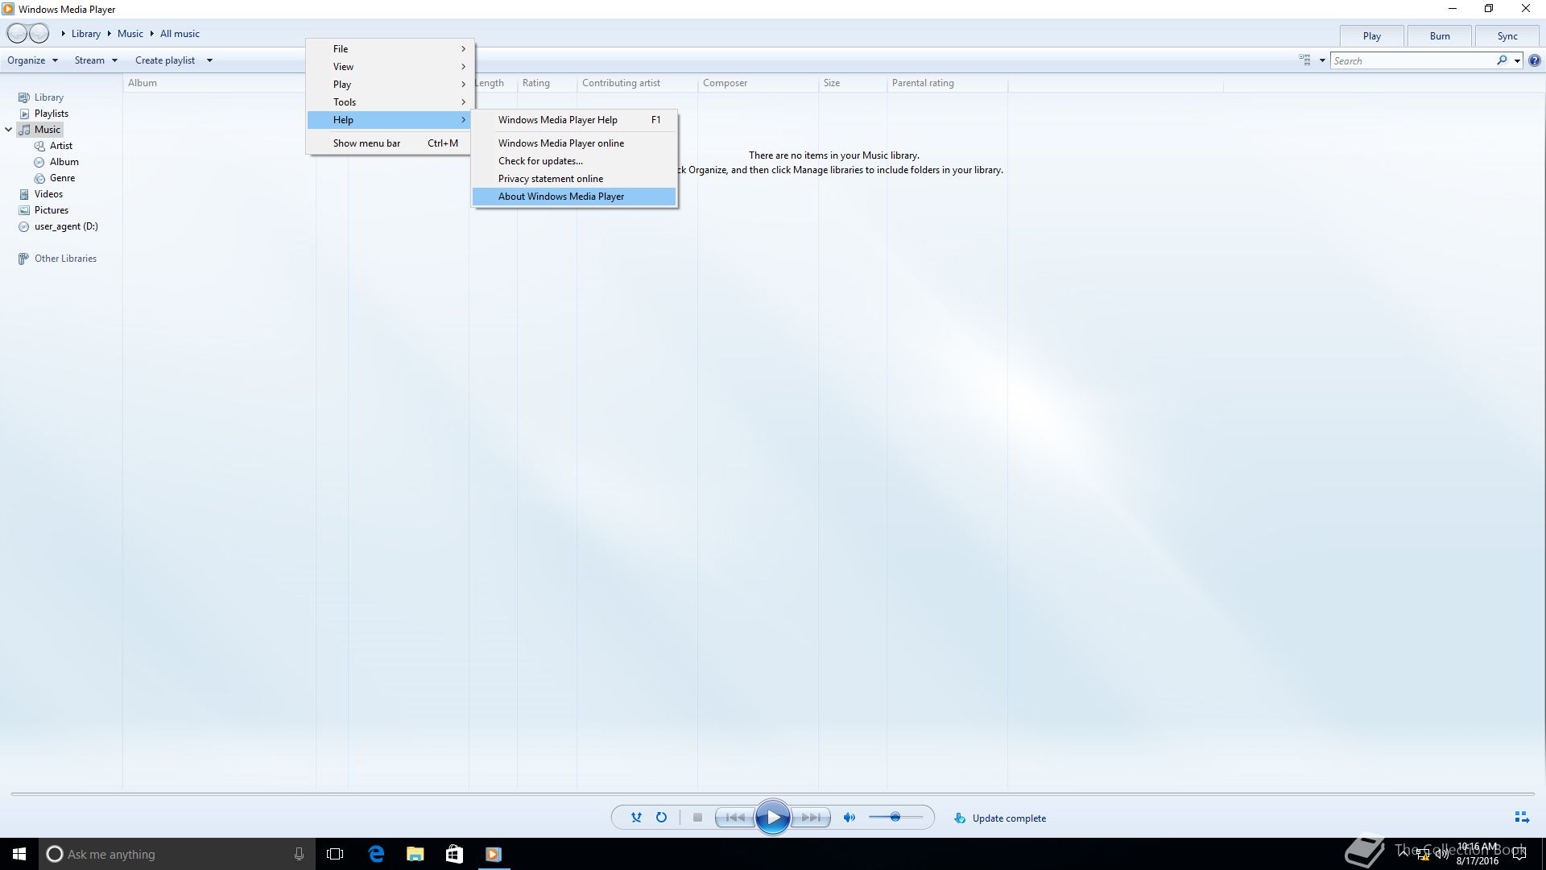Click All music breadcrumb
The image size is (1546, 870).
click(x=180, y=34)
